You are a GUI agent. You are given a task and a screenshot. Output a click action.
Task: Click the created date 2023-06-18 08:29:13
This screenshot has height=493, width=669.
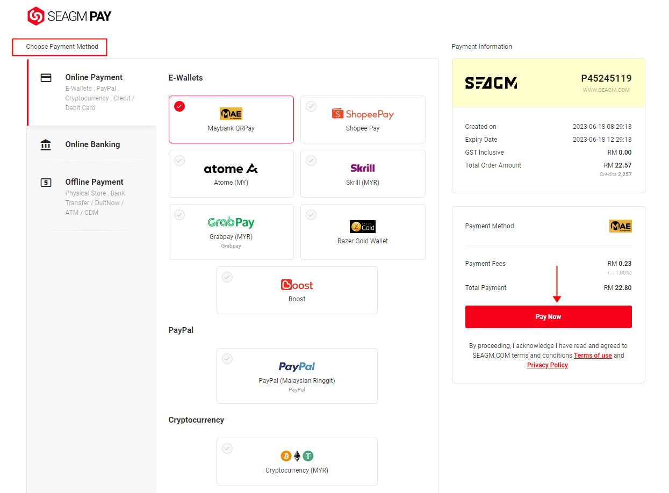602,127
